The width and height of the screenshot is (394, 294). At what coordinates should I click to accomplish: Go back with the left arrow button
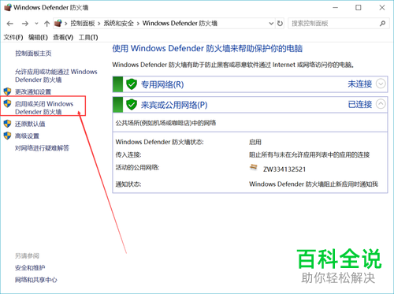click(x=10, y=24)
